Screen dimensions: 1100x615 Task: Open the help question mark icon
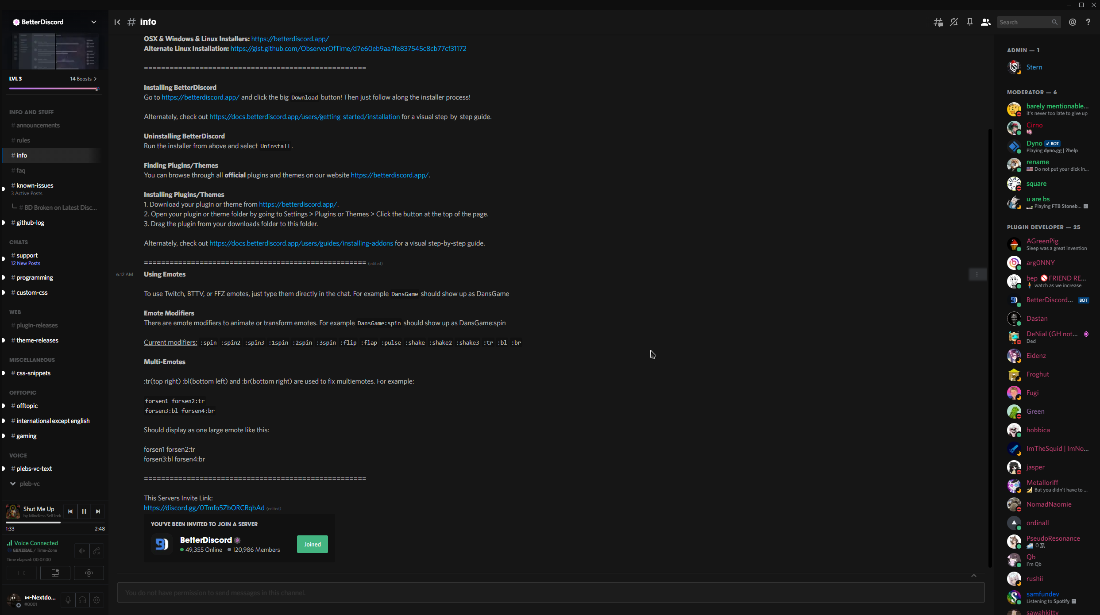pos(1089,22)
